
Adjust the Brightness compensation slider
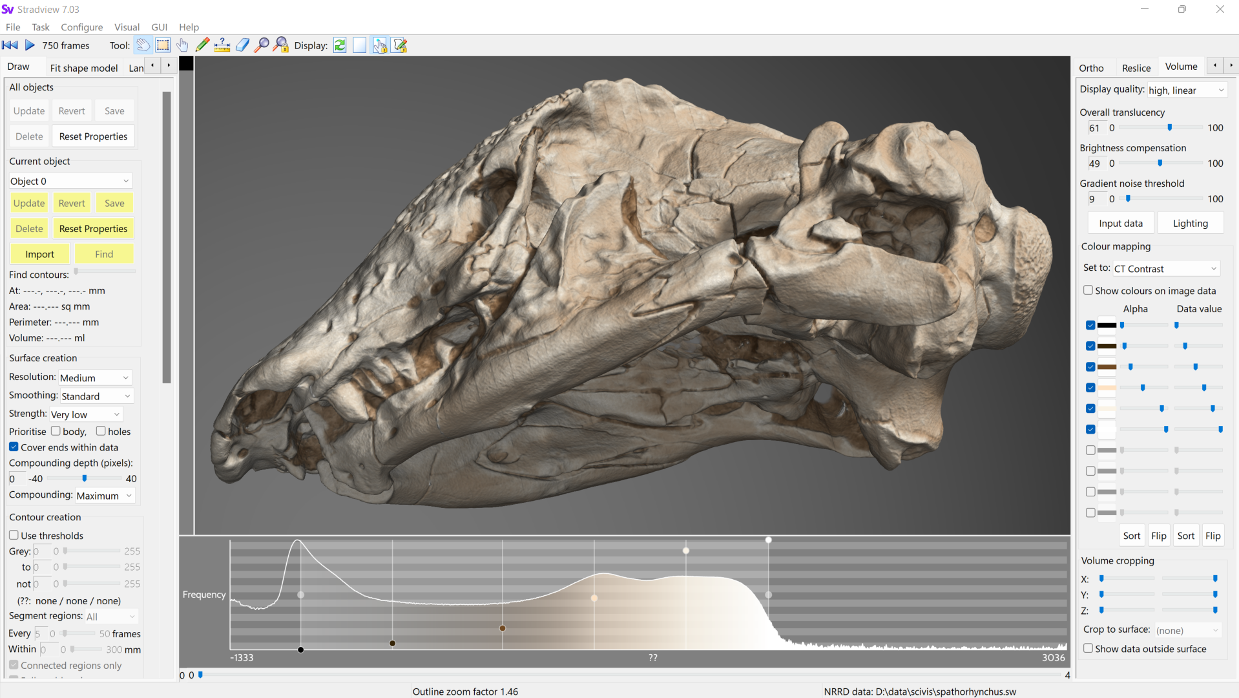click(1161, 164)
